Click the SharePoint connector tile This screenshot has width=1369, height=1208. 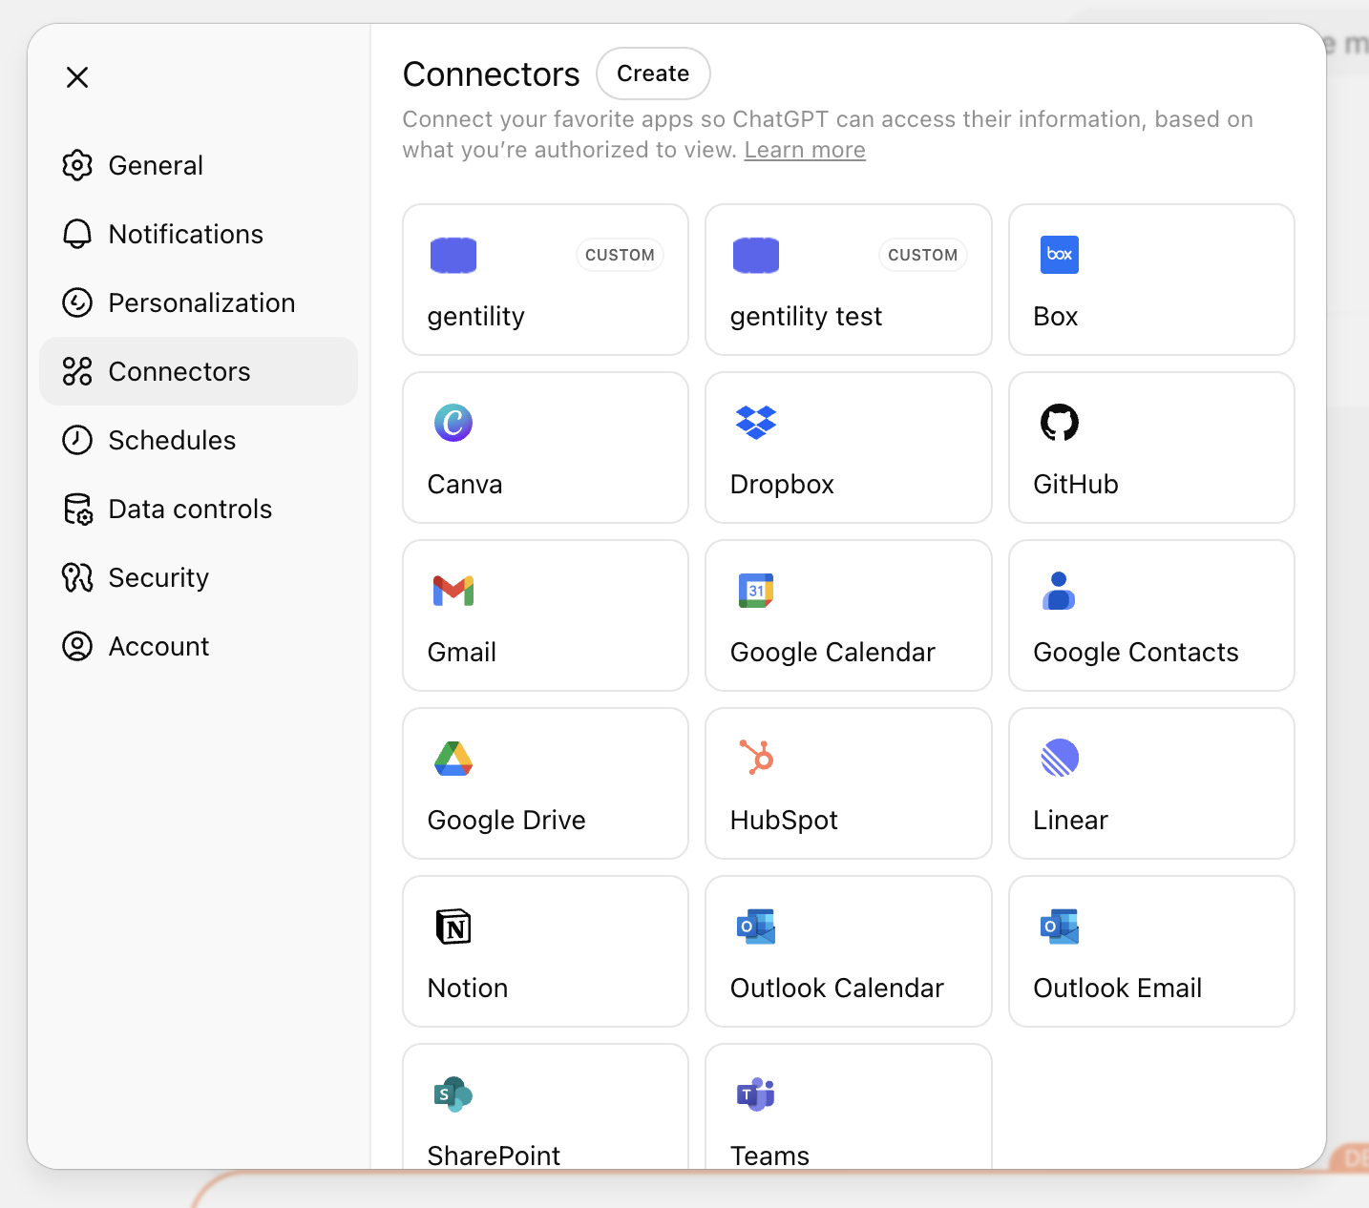click(x=545, y=1107)
